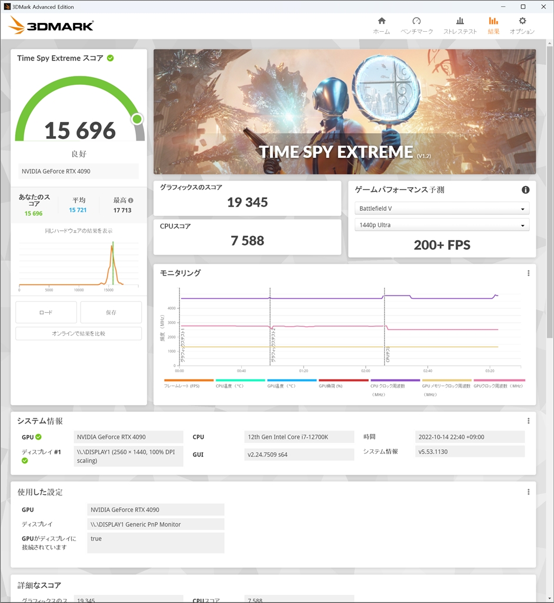Click the time value 2022-10-14 22:40 +09:00

tap(470, 437)
